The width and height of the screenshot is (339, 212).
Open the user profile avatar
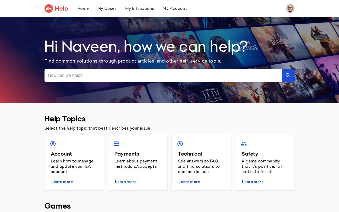tap(290, 8)
